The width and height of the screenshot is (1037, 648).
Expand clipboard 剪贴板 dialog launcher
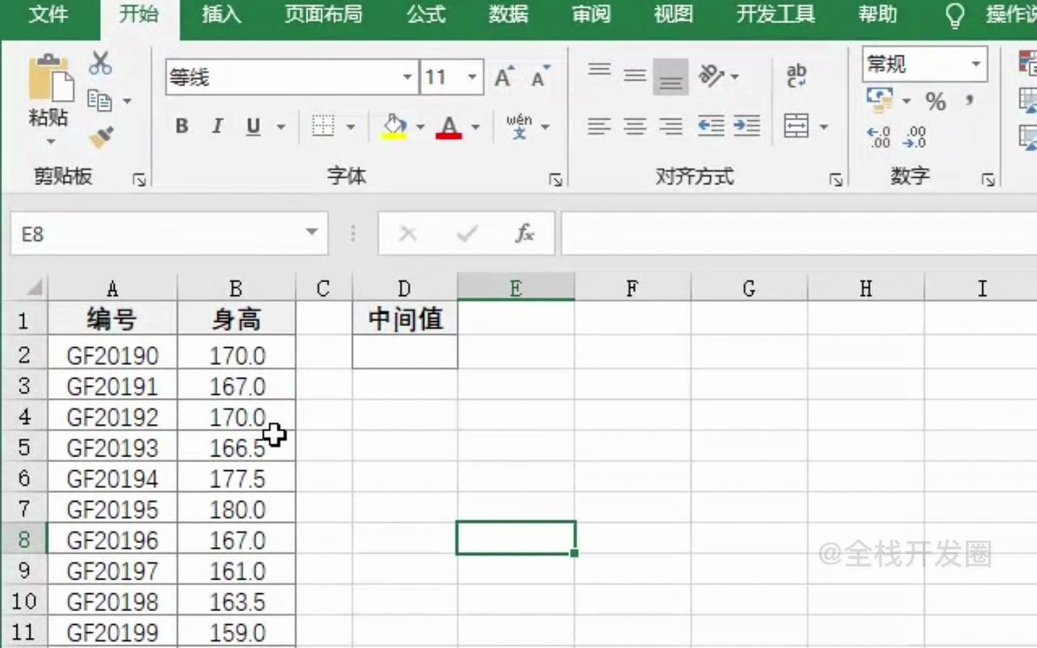[x=140, y=180]
